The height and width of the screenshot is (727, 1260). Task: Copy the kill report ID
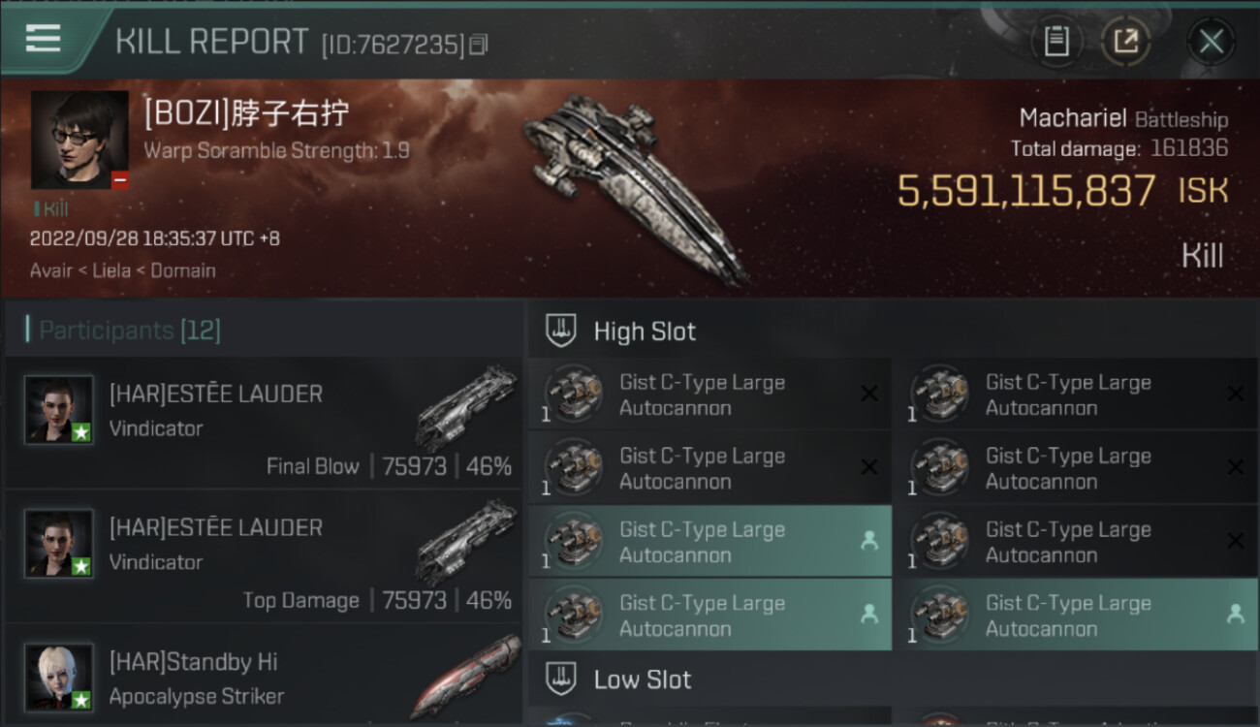point(479,45)
